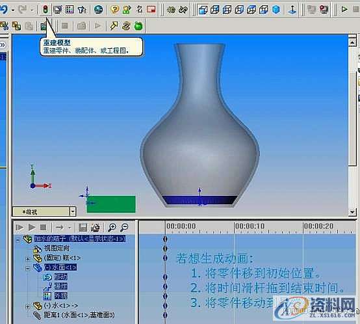This screenshot has width=360, height=324.
Task: Click the yellow arrow icon in second toolbar
Action: [x=114, y=26]
